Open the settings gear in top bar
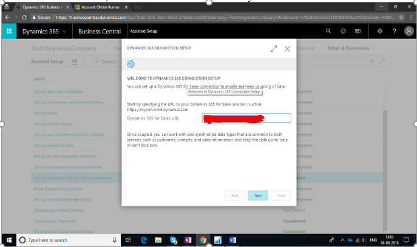The image size is (417, 247). pos(380,31)
